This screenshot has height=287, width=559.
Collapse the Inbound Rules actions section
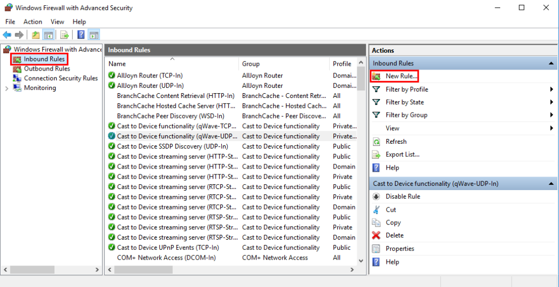[551, 64]
